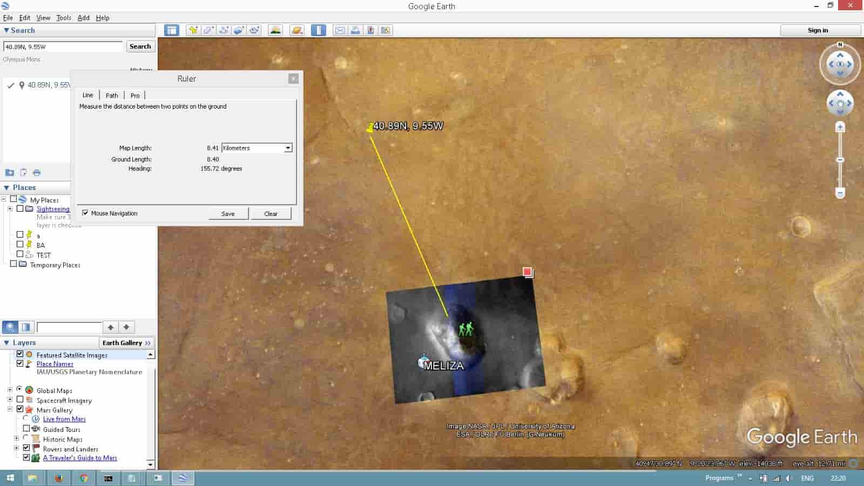Expand the Historic Maps tree node
Screen dimensions: 864x486
pyautogui.click(x=16, y=438)
